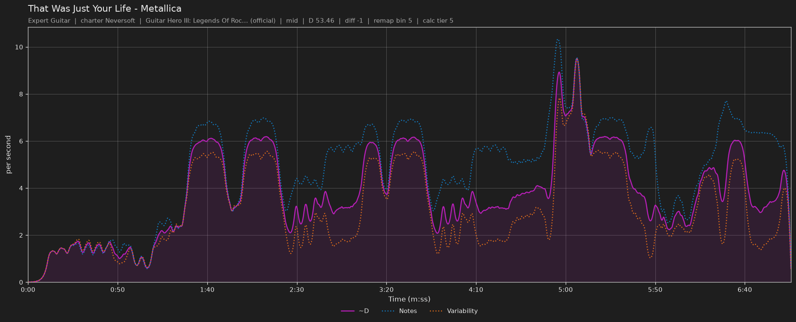Click the x-axis tick label '0:00'
The height and width of the screenshot is (322, 796).
pos(28,290)
